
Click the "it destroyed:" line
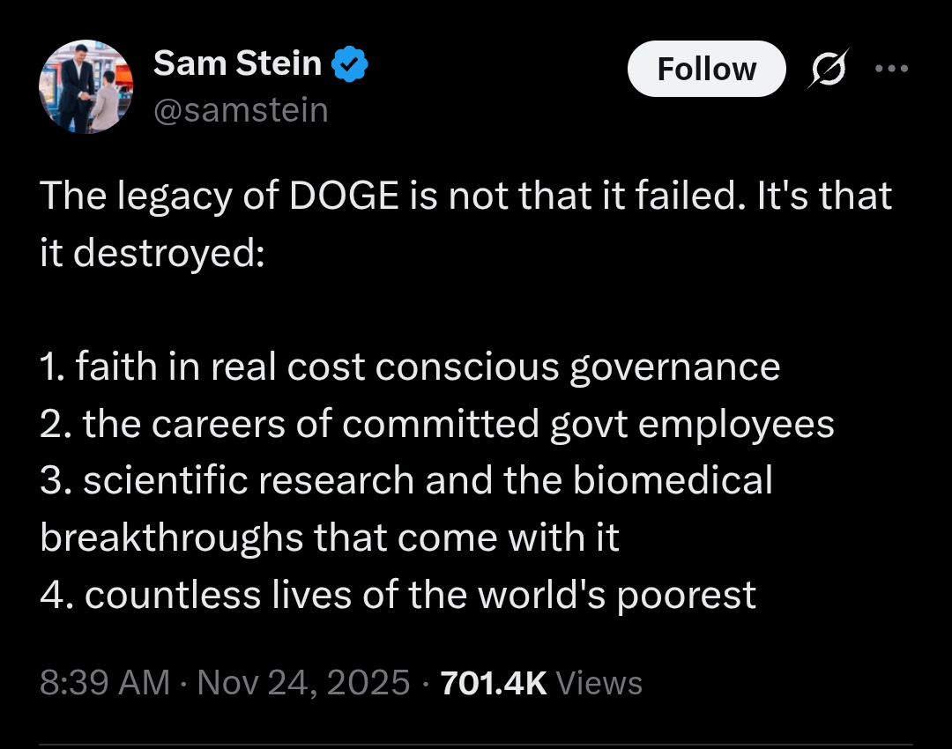152,252
